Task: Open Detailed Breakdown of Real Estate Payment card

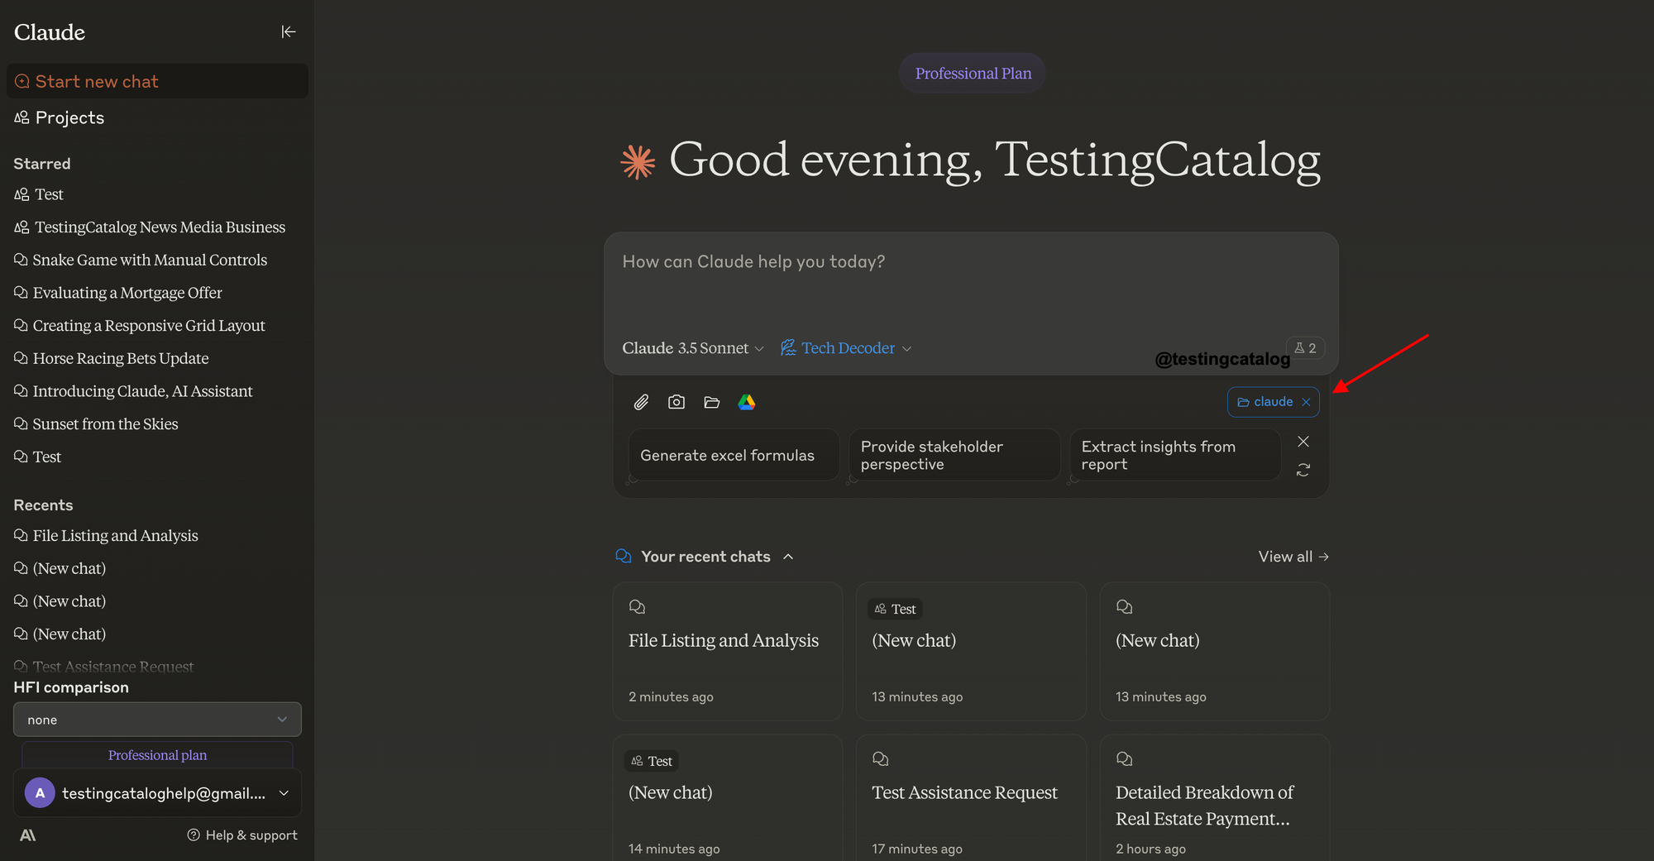Action: click(x=1215, y=798)
